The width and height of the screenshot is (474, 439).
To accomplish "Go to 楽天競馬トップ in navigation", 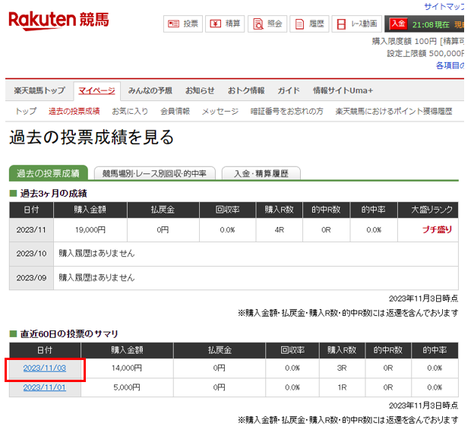I will point(39,90).
